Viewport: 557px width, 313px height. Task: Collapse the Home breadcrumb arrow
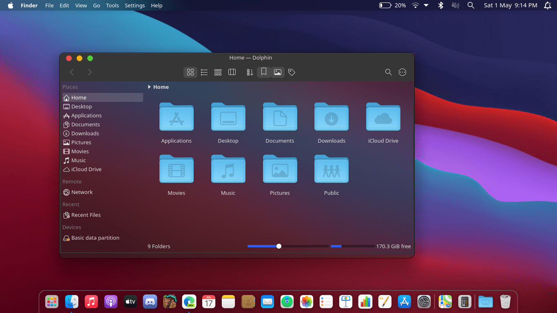click(149, 87)
